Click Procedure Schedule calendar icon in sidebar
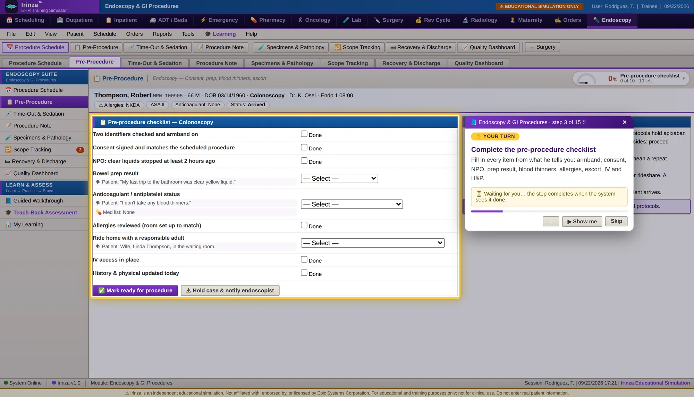 pyautogui.click(x=8, y=90)
